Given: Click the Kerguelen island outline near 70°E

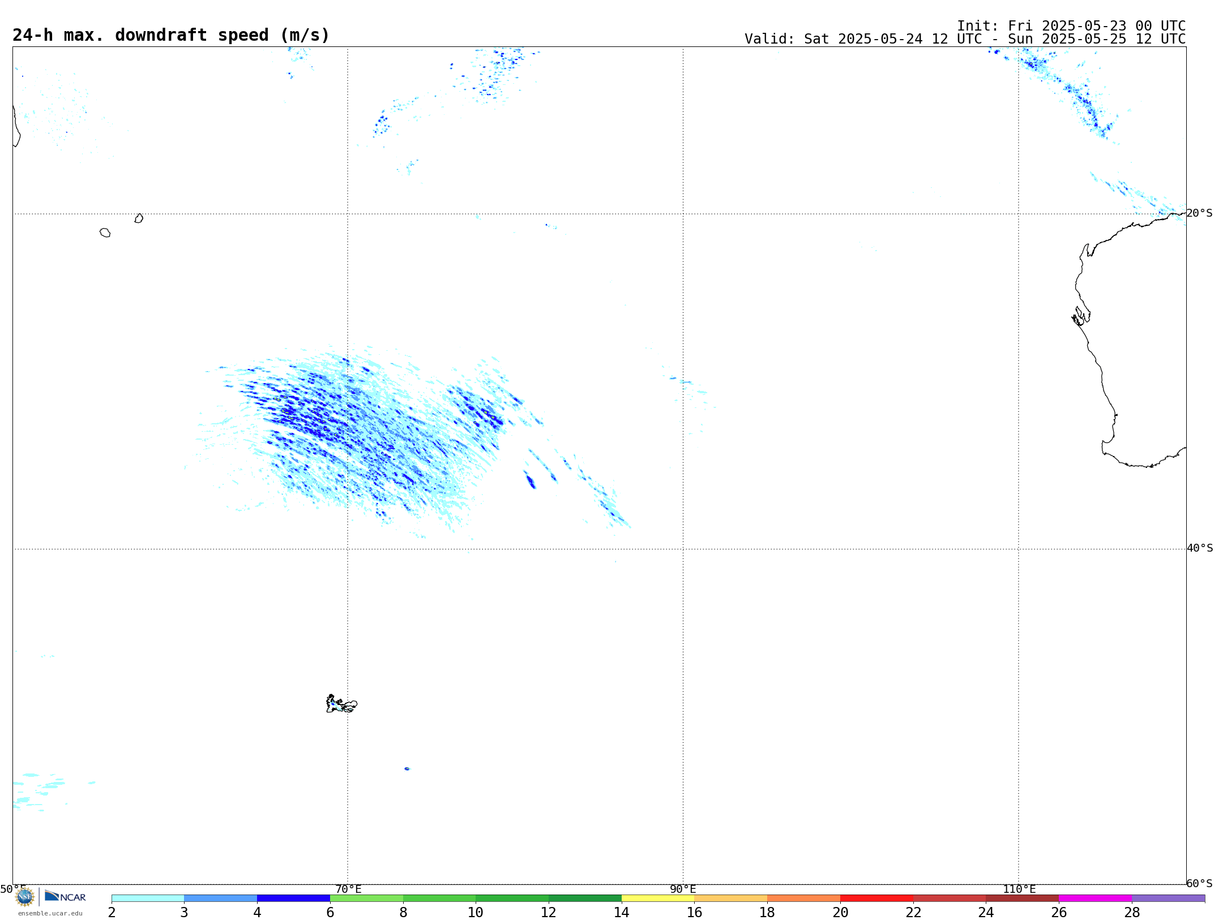Looking at the screenshot, I should [341, 704].
